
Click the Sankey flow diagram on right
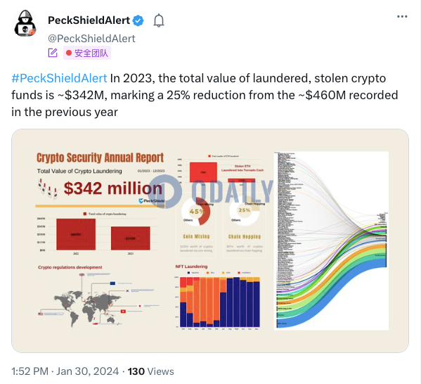coord(331,241)
